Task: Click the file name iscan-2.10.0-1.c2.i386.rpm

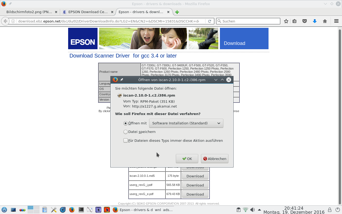Action: (x=149, y=95)
